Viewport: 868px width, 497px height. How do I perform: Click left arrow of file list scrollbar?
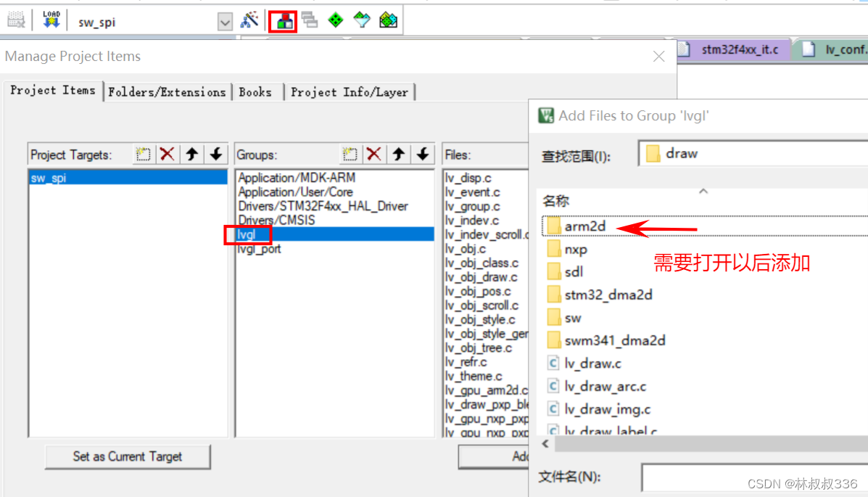click(545, 443)
